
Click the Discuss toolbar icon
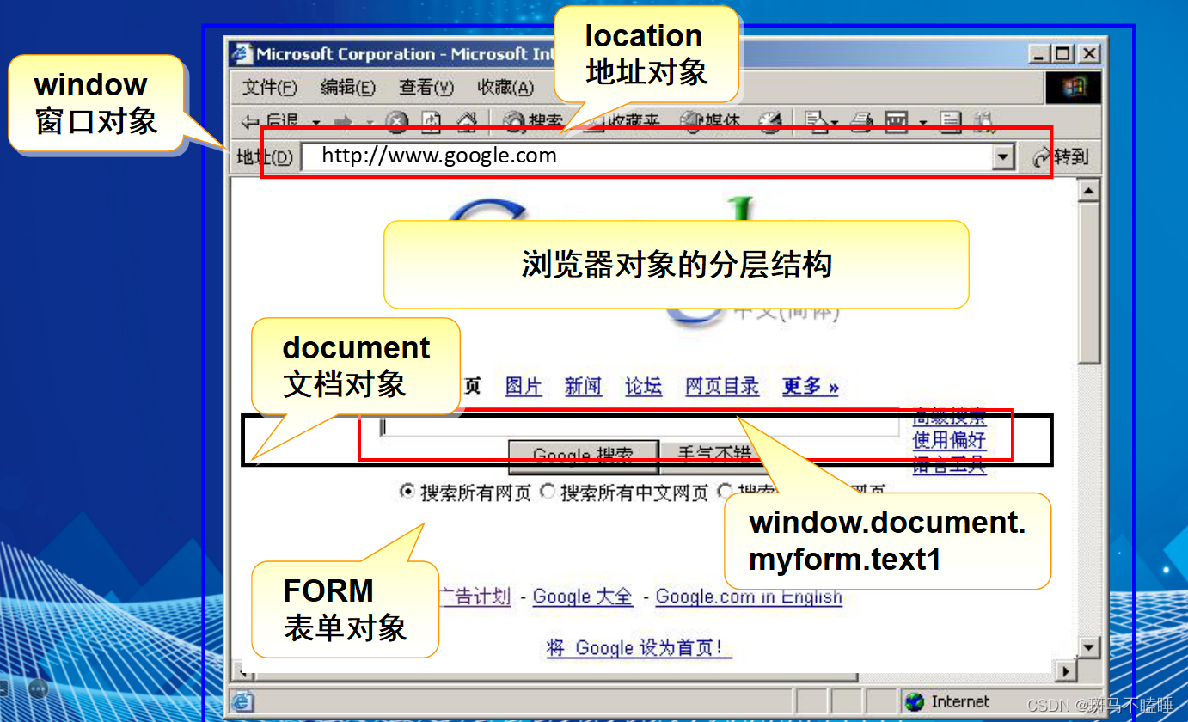pyautogui.click(x=950, y=123)
